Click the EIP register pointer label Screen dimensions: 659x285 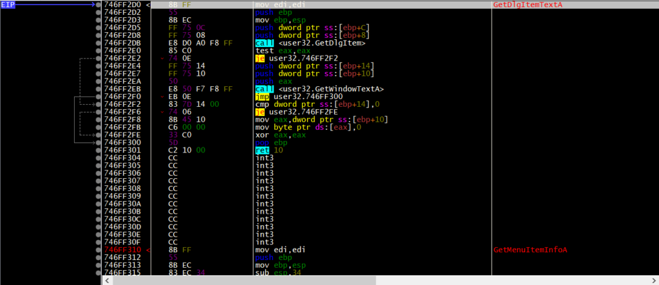(8, 5)
